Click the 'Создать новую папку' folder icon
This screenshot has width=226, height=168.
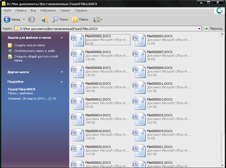[10, 45]
